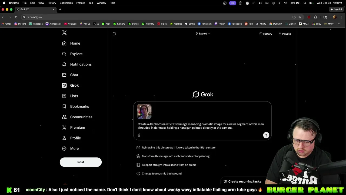Open Twitch bookmark
Image resolution: width=346 pixels, height=195 pixels.
point(220,24)
